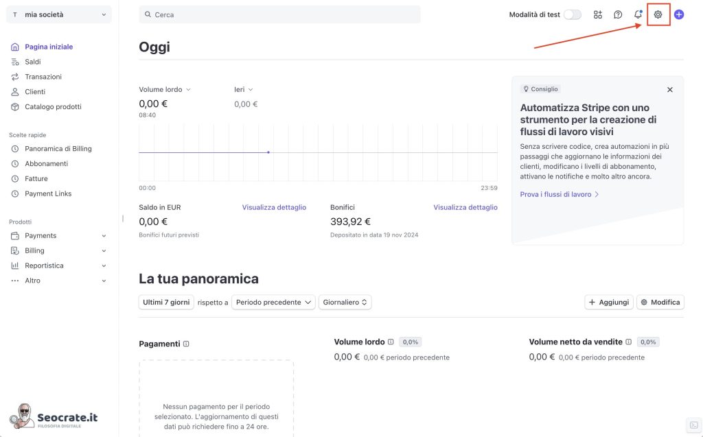Go to Transazioni in the sidebar

43,77
